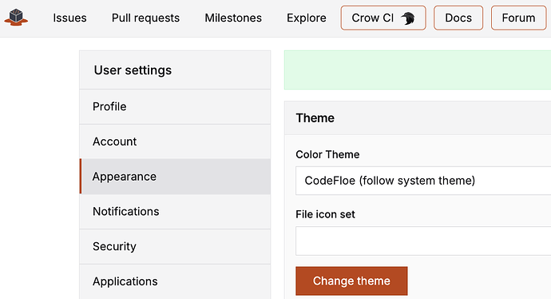
Task: Open the Docs link
Action: click(x=458, y=18)
